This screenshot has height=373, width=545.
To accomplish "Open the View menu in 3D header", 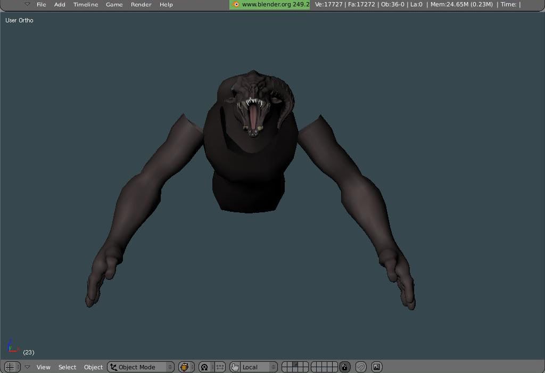I will [43, 367].
